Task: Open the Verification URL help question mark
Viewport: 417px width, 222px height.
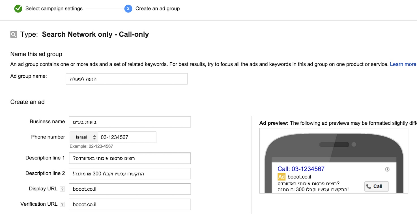Action: pos(63,205)
